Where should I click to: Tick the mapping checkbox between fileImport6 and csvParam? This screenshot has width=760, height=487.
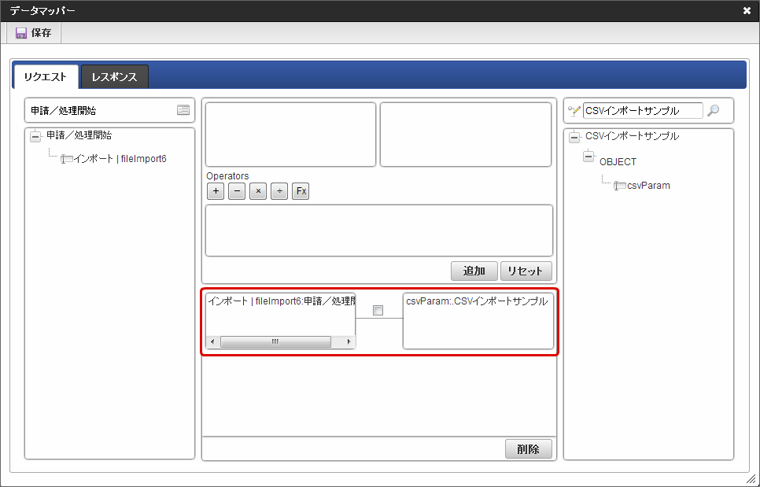[378, 311]
